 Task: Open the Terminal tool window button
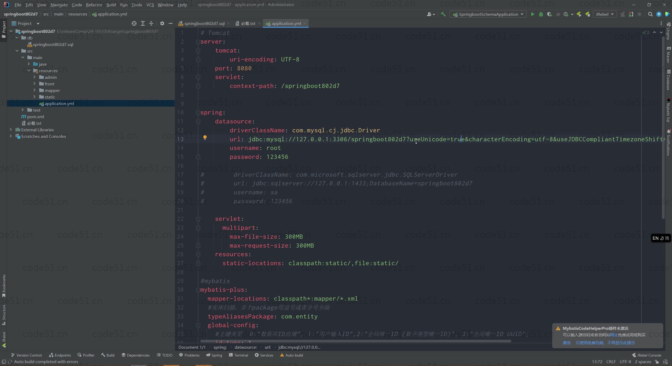pos(238,355)
